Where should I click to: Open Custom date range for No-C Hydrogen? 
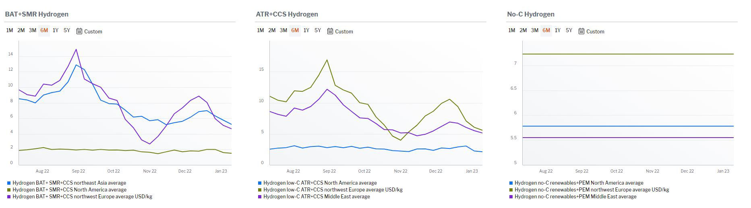[595, 31]
